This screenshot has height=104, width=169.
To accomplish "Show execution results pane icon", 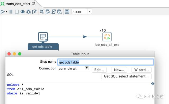I will coord(67,12).
